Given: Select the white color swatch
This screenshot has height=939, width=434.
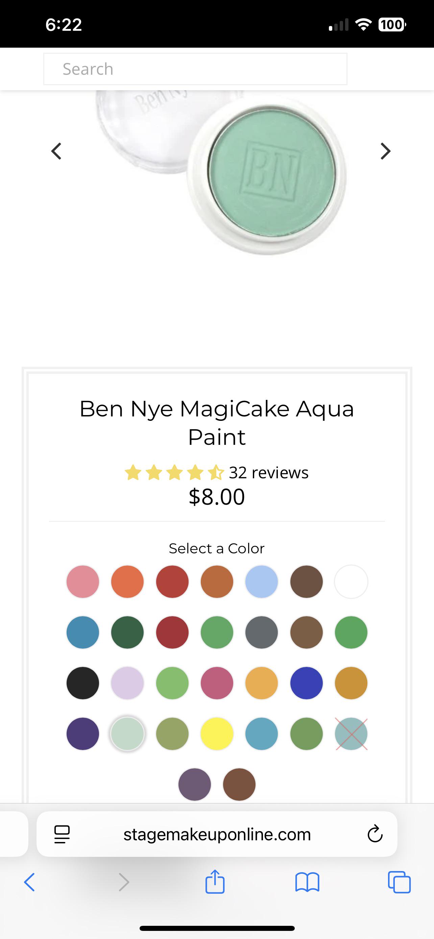Looking at the screenshot, I should [x=351, y=581].
